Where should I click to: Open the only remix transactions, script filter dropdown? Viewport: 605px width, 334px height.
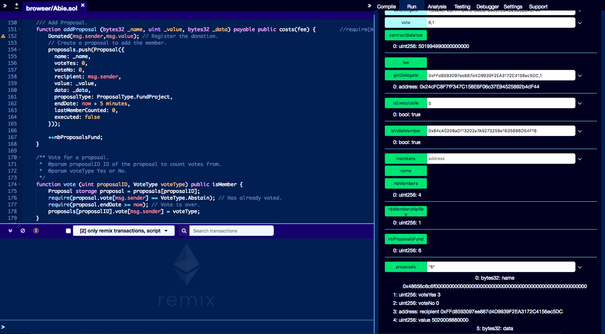[124, 231]
